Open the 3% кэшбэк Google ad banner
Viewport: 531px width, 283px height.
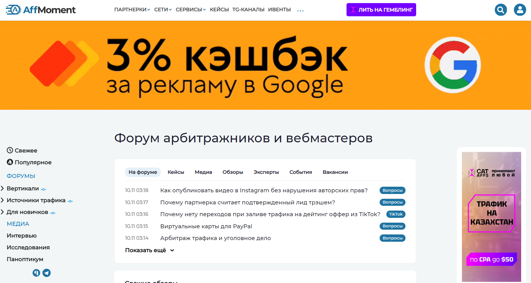265,65
